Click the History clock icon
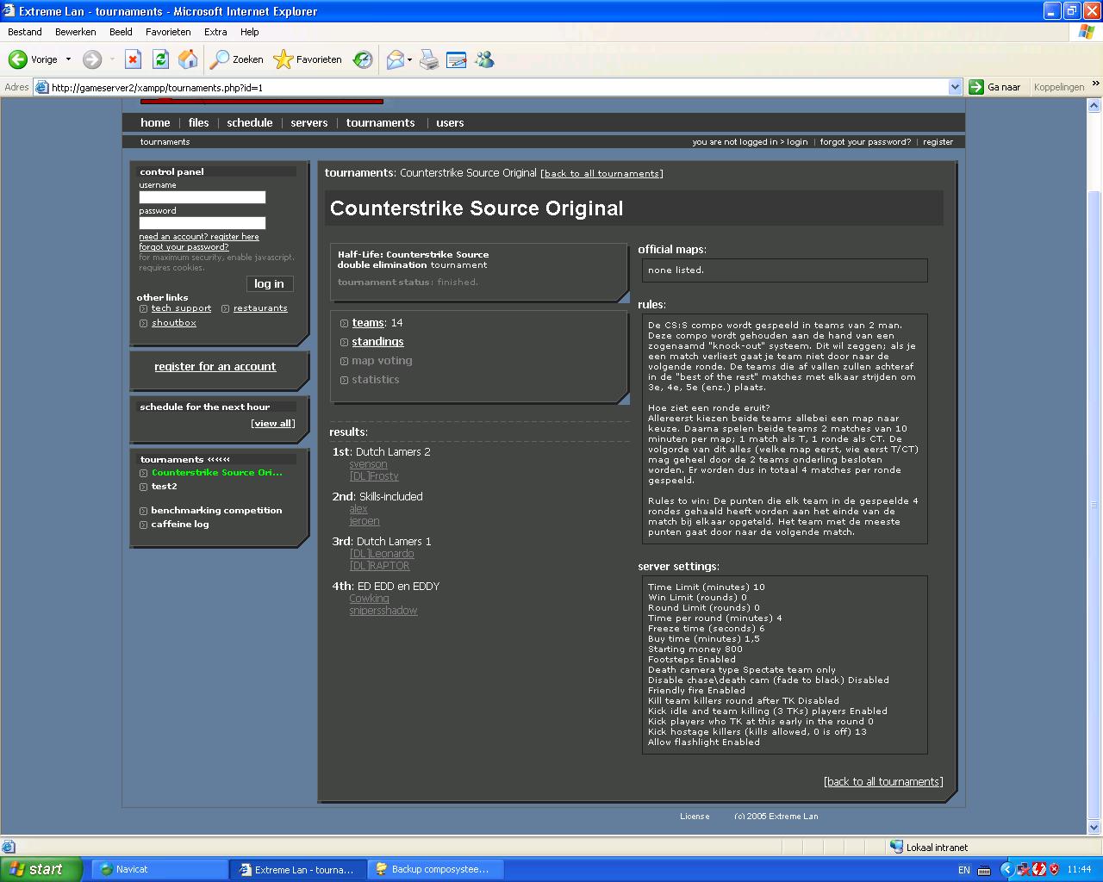The width and height of the screenshot is (1103, 882). [x=364, y=59]
